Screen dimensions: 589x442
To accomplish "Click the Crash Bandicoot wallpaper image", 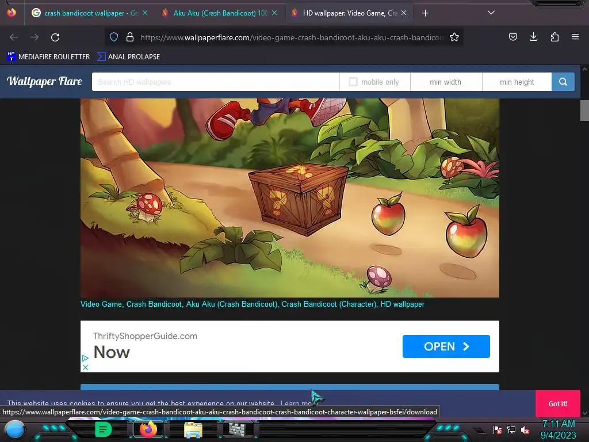I will pyautogui.click(x=290, y=198).
